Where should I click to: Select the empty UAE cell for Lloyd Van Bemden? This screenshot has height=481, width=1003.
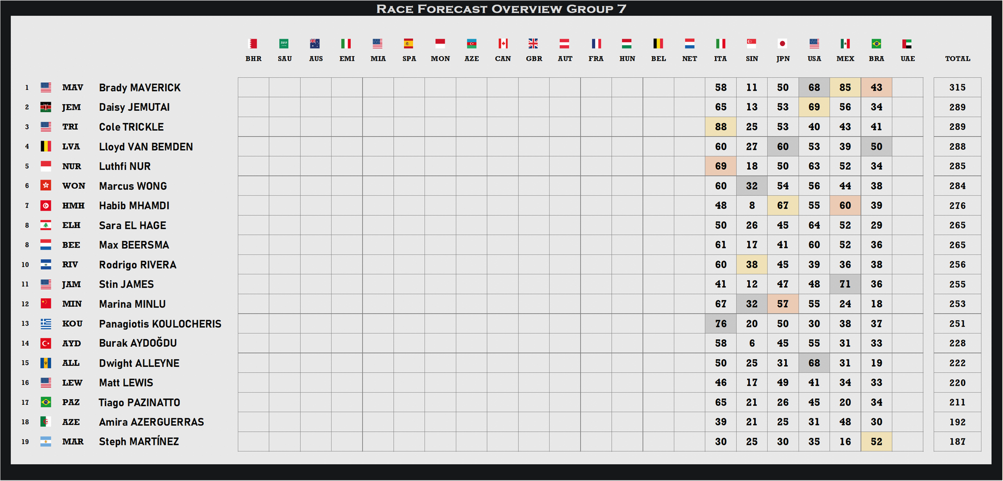pyautogui.click(x=907, y=147)
